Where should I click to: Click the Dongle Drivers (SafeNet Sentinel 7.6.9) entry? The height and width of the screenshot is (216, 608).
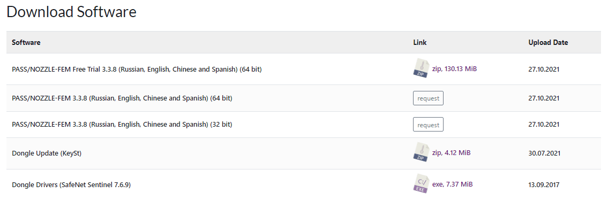71,185
